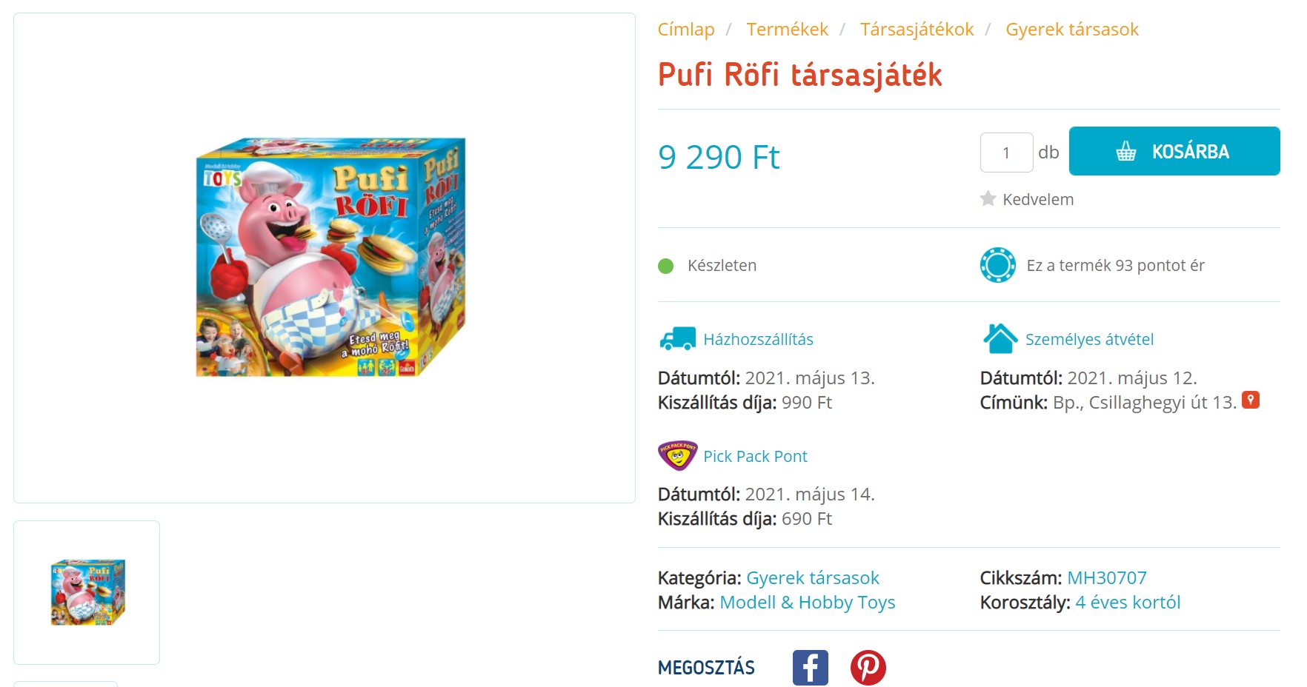Open the Termékek breadcrumb link
Viewport: 1307px width, 687px height.
pos(787,30)
